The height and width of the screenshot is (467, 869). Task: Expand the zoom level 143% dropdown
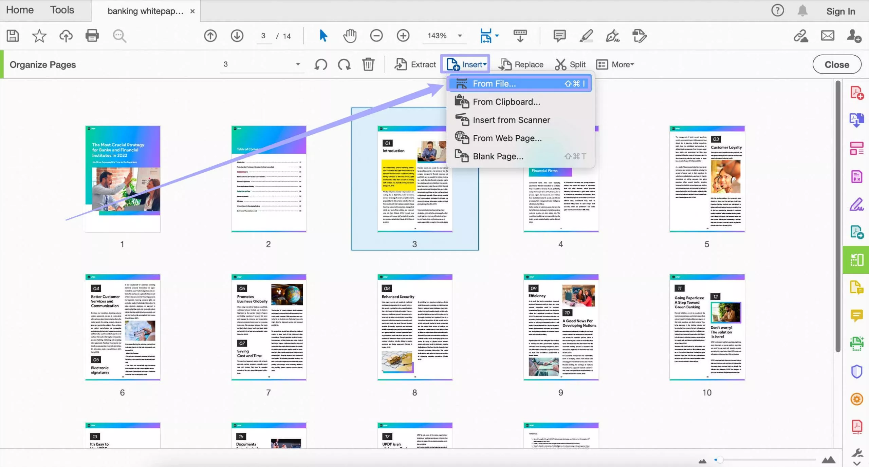pos(460,36)
